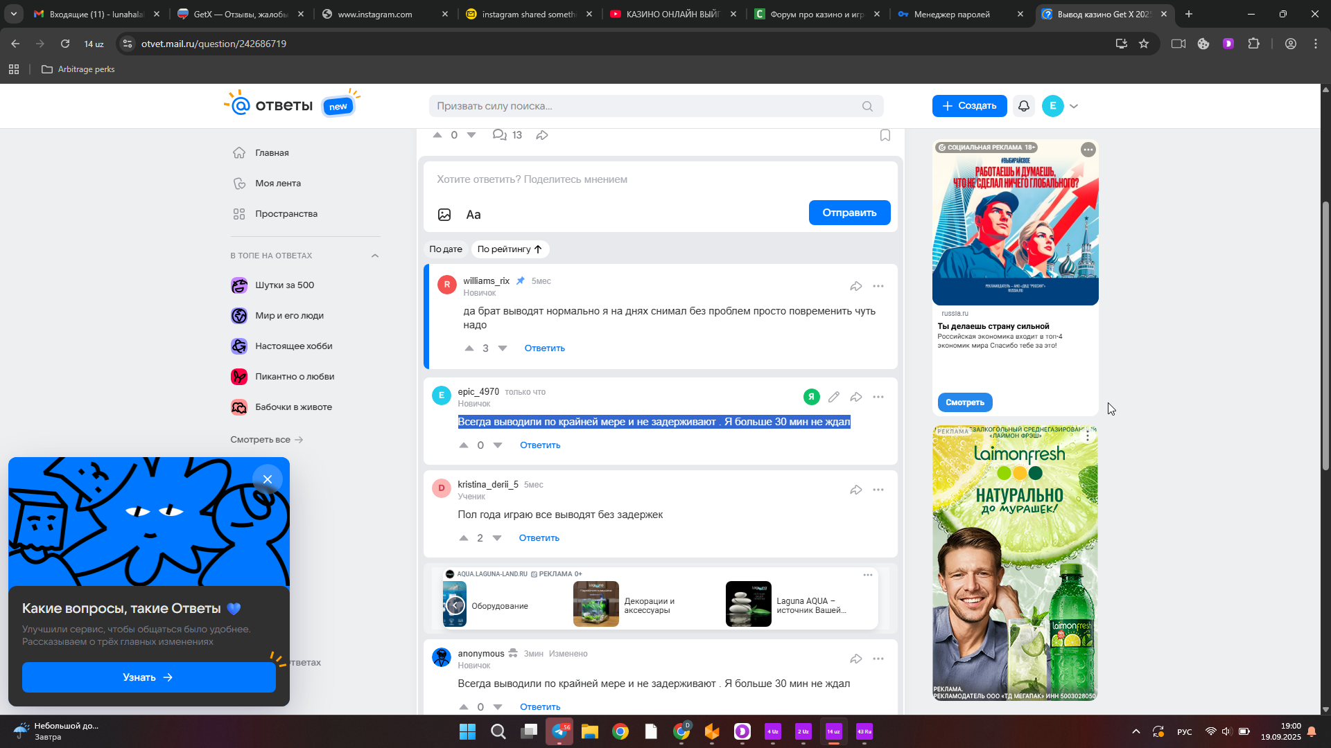Open the 13 comments on the question

click(507, 135)
